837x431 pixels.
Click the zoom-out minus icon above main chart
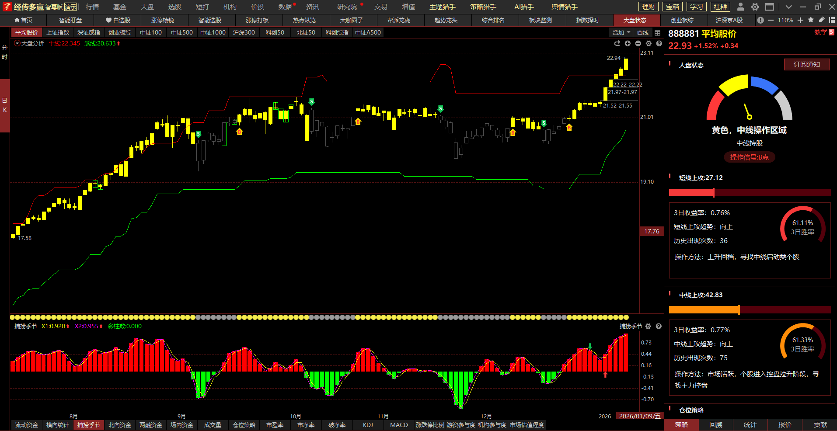click(638, 43)
